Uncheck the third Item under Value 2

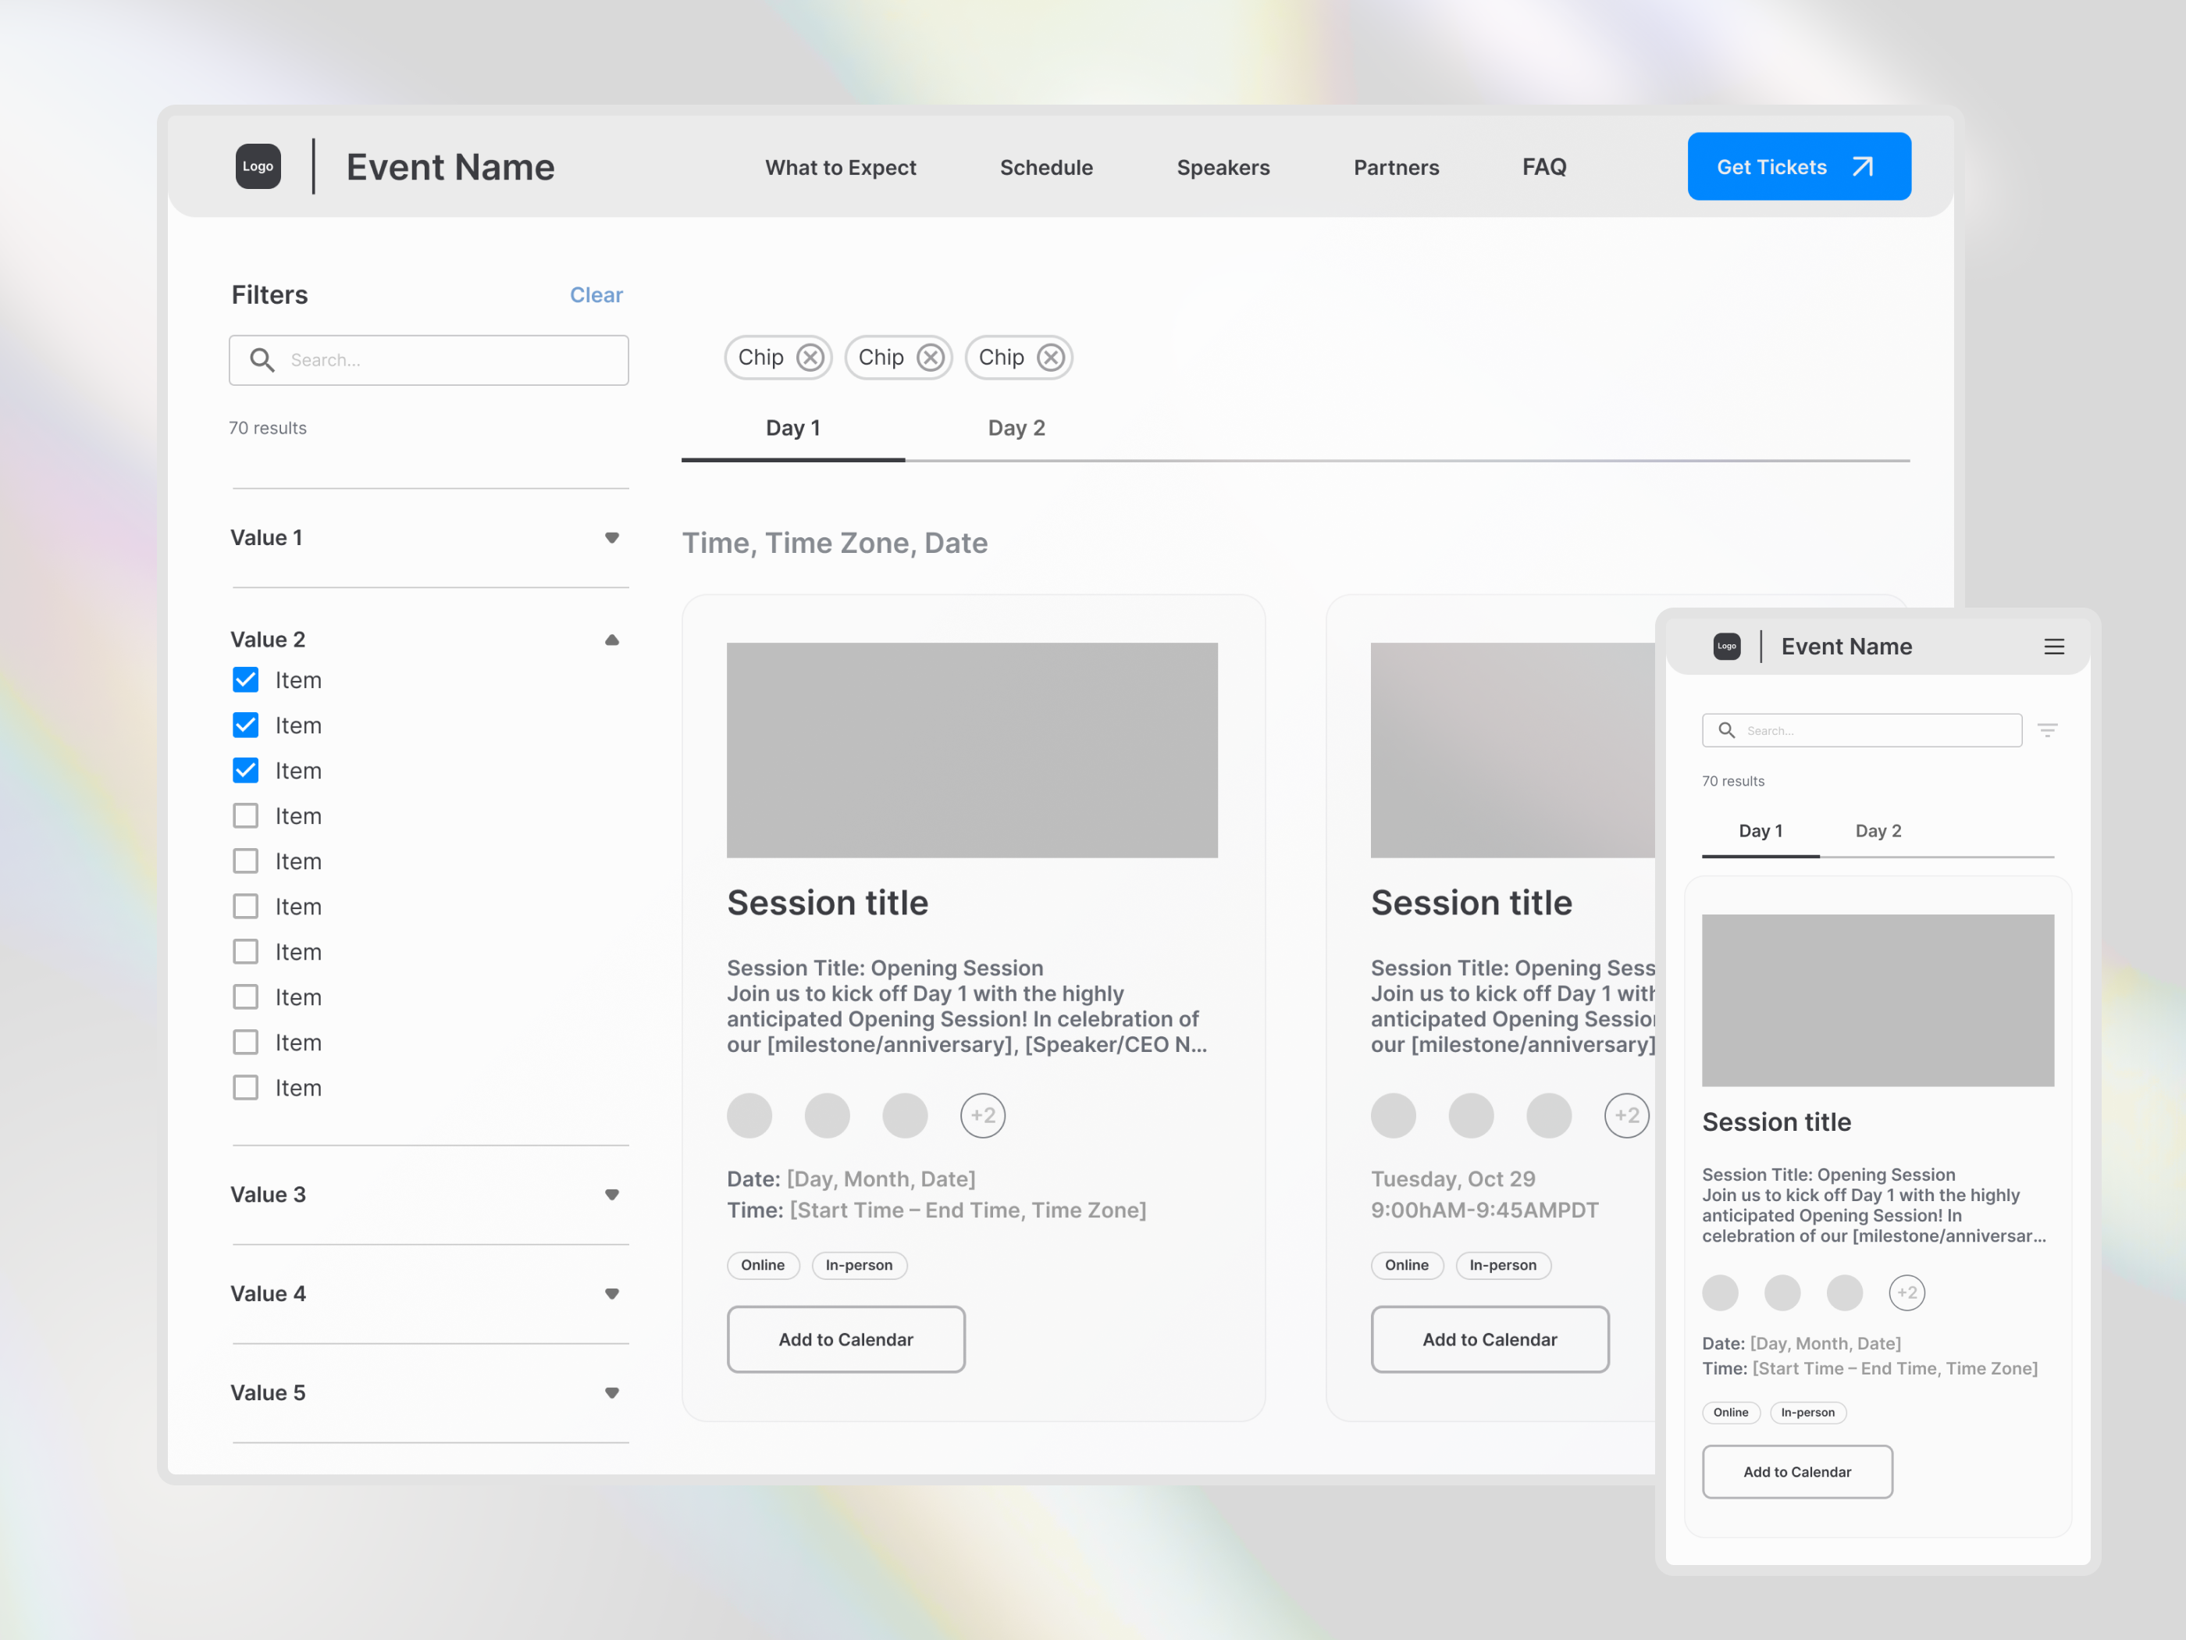[x=245, y=770]
